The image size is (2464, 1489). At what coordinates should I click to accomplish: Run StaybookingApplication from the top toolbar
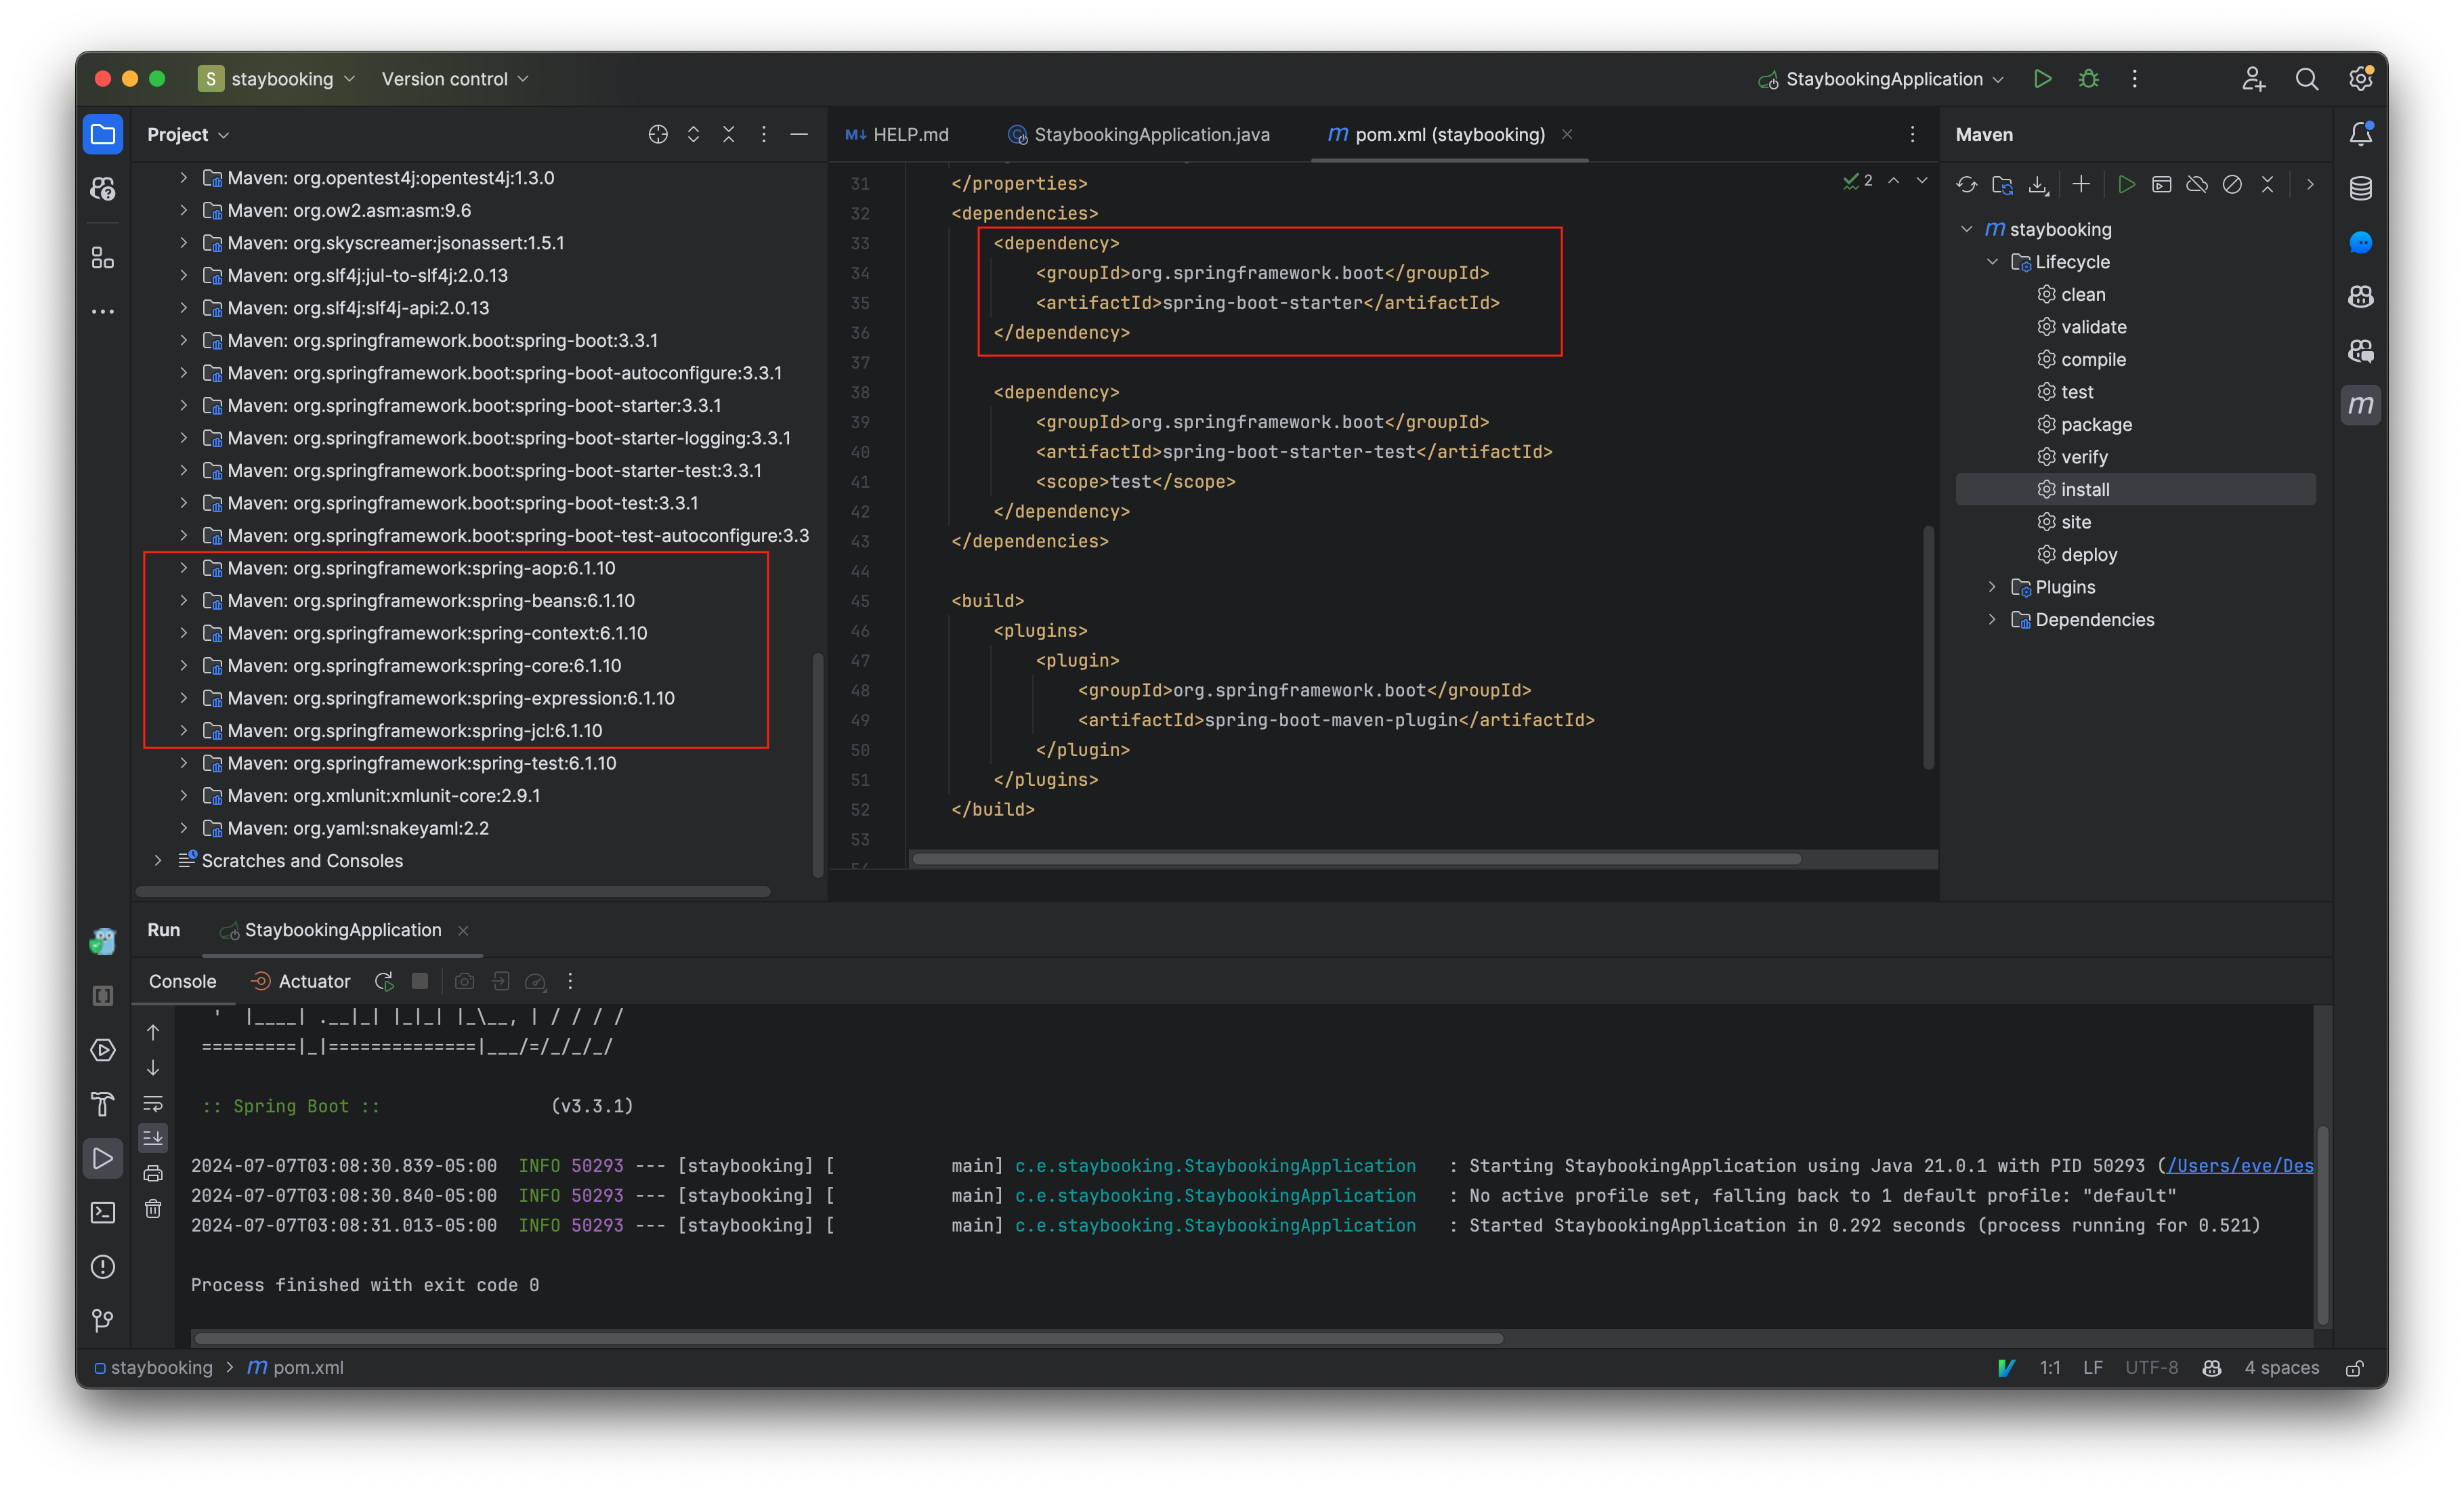(x=2042, y=79)
